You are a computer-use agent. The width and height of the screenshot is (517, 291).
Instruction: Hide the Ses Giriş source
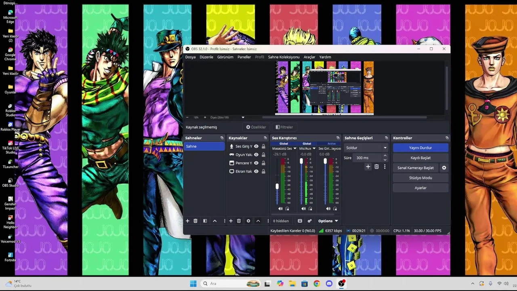256,146
